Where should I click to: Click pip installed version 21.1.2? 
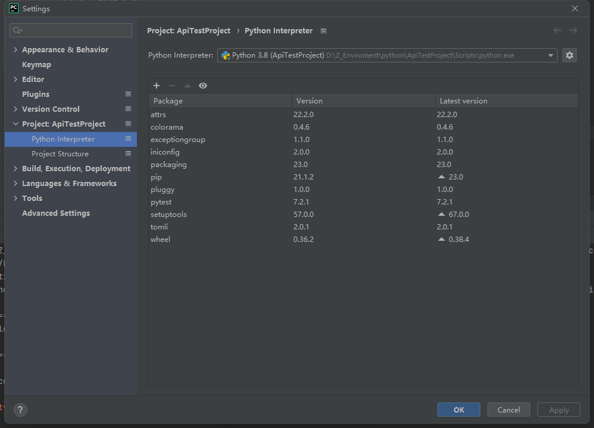coord(304,177)
